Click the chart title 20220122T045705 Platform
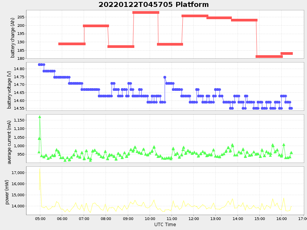 pos(153,5)
